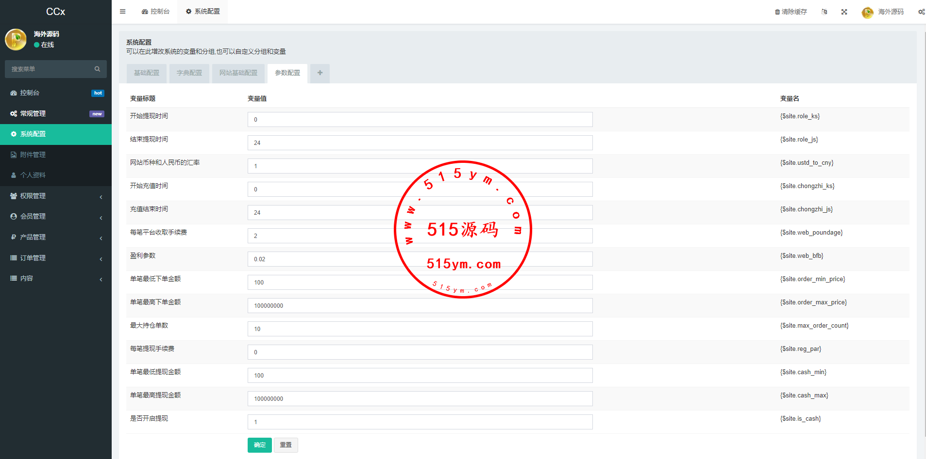Expand the 订单管理 sidebar menu
This screenshot has width=926, height=459.
pos(56,258)
